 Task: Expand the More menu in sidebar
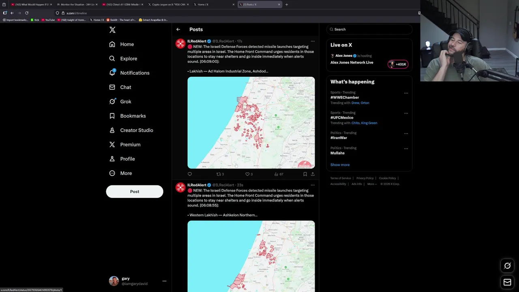[x=120, y=173]
